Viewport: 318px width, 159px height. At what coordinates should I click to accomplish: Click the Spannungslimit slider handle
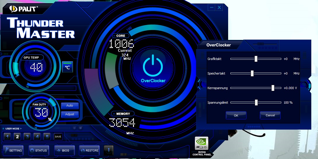[x=256, y=103]
